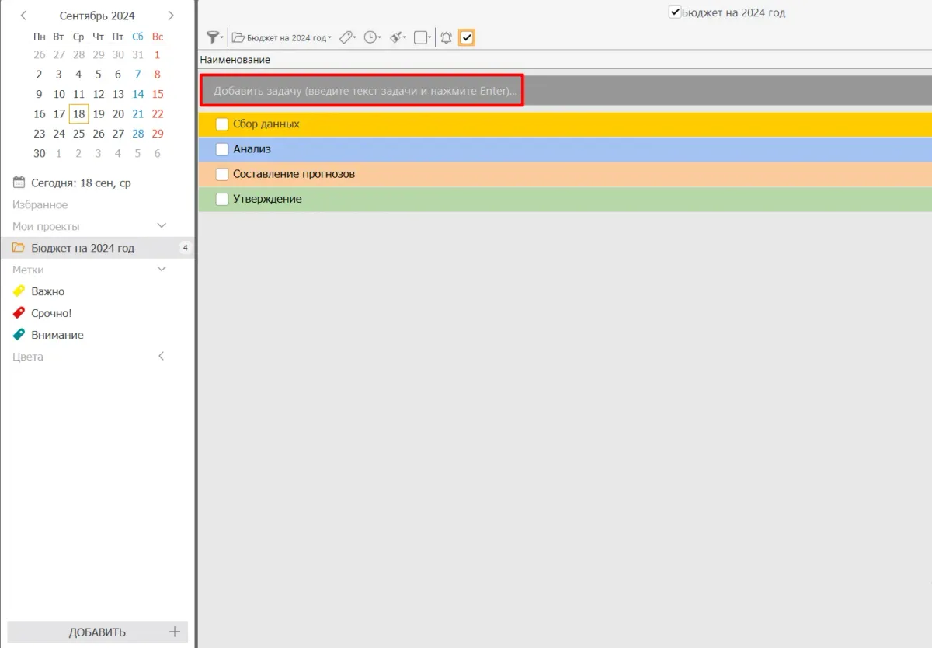This screenshot has width=932, height=648.
Task: Mark the Анализ task as done
Action: point(222,149)
